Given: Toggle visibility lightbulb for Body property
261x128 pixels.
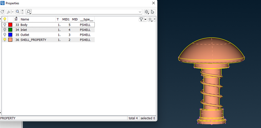Looking at the screenshot, I should 5,25.
